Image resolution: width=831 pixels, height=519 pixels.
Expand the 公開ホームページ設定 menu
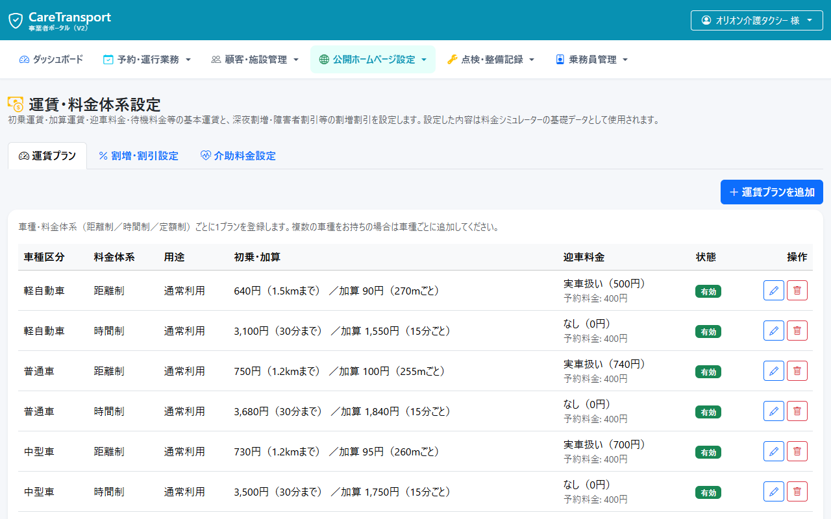[373, 60]
